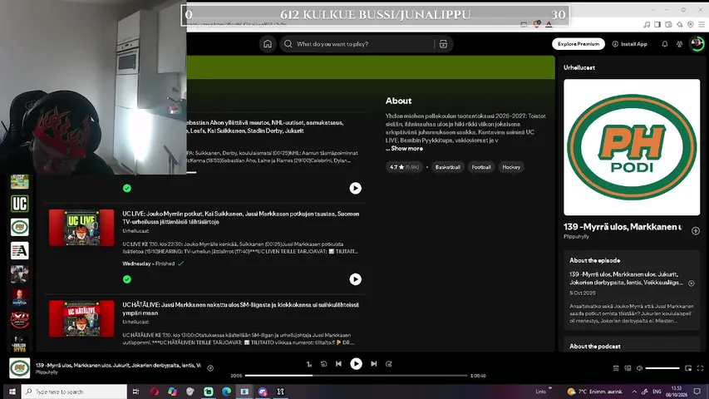Open the Miniplayer icon
Image resolution: width=709 pixels, height=399 pixels.
688,368
